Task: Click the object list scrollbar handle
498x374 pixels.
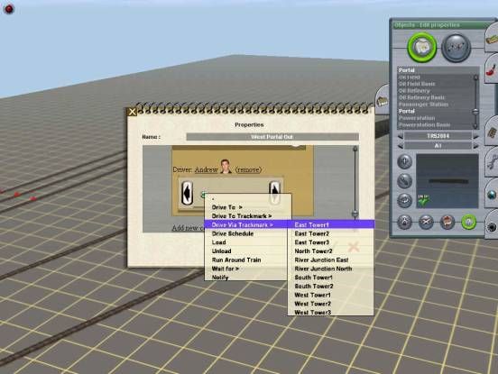Action: point(475,112)
